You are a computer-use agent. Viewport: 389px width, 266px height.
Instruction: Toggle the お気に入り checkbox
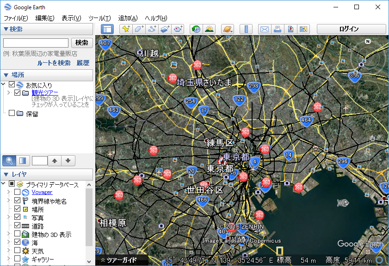(12, 85)
